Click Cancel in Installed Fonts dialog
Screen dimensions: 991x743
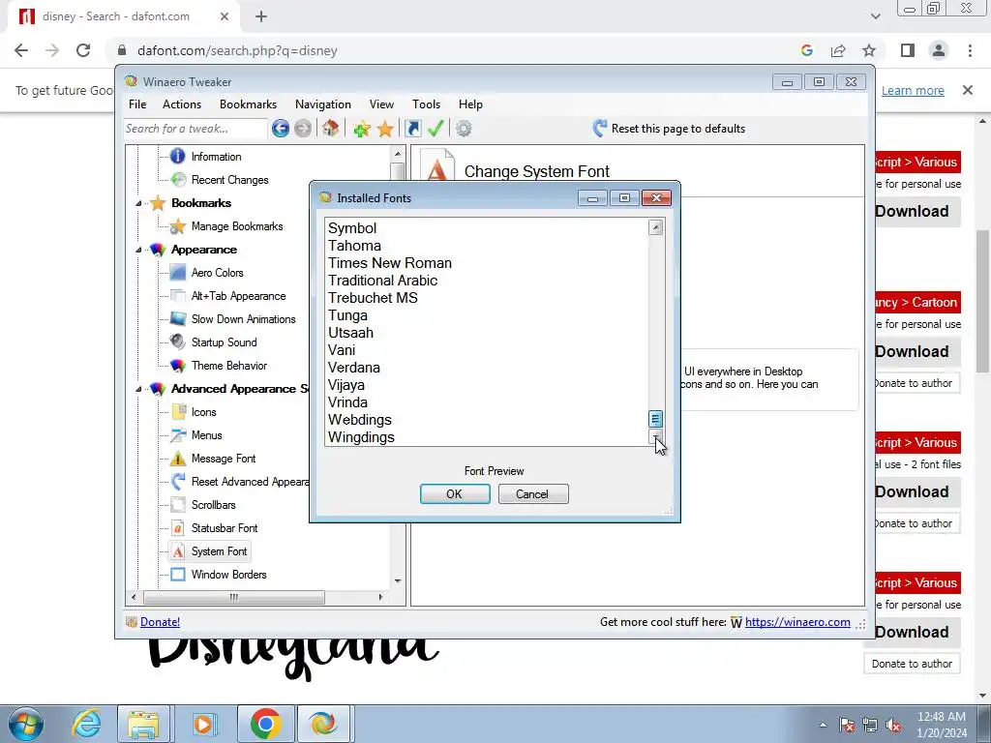(533, 494)
